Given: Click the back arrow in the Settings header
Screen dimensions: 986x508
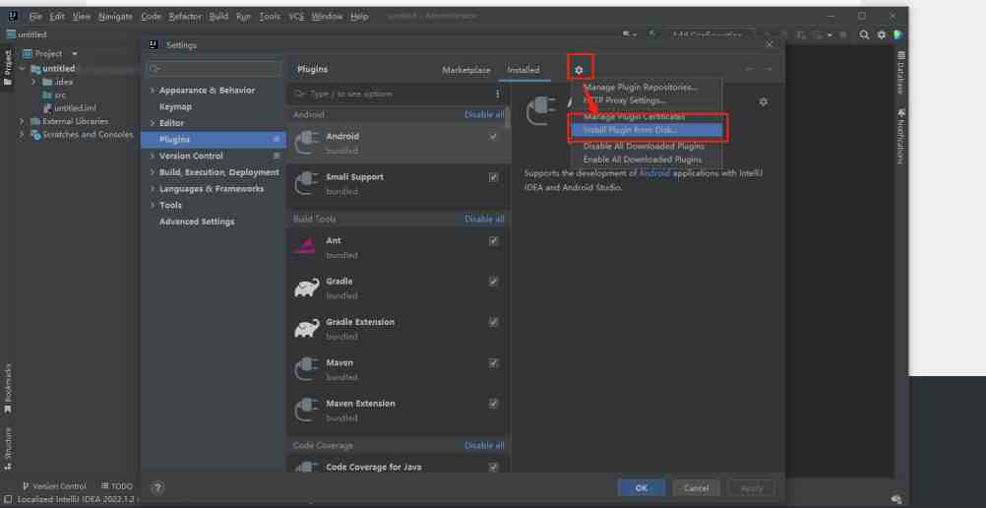Looking at the screenshot, I should [x=750, y=69].
